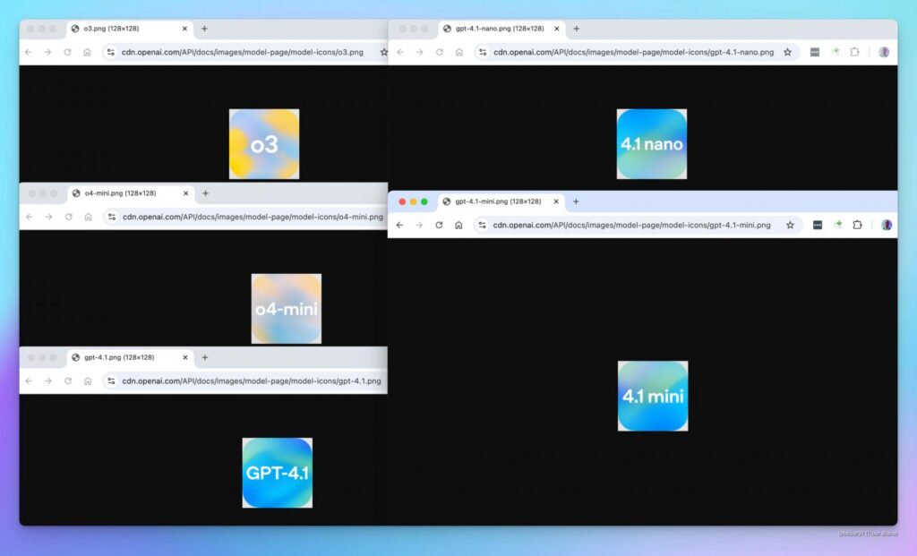Screen dimensions: 917x556
Task: Reload the o4-mini.png page
Action: pos(68,217)
